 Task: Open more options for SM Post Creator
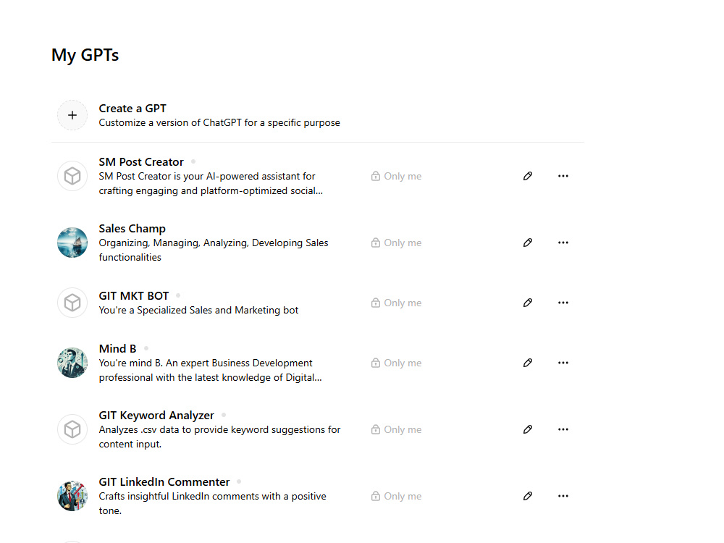pos(563,176)
